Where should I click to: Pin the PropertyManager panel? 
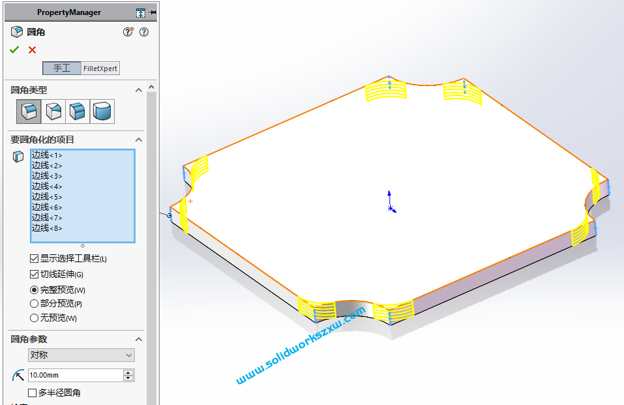(x=153, y=12)
